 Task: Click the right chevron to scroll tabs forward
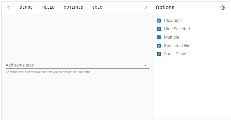146,7
